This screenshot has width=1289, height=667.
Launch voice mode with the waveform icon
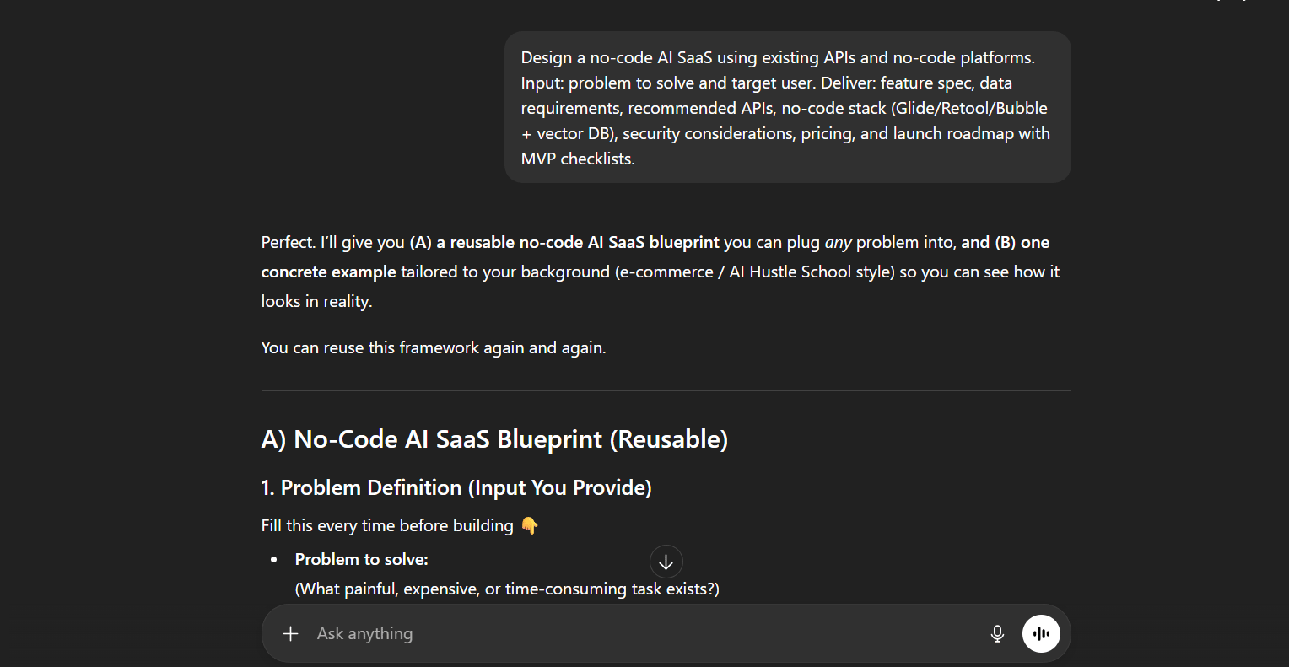(1041, 633)
